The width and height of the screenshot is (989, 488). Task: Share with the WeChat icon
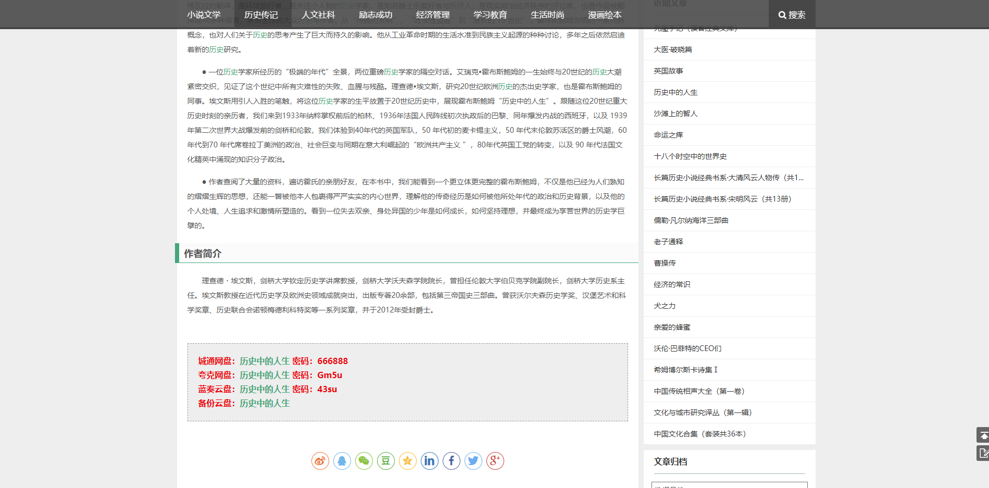coord(364,461)
